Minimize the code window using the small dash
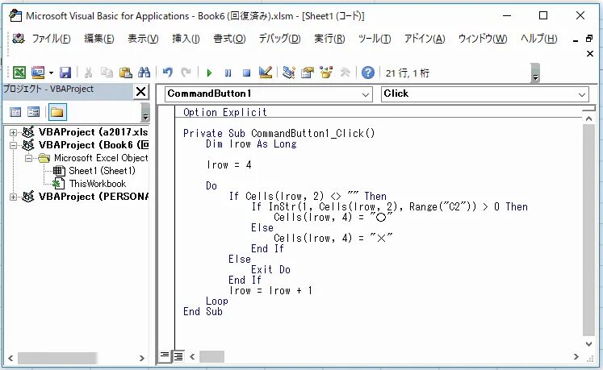This screenshot has width=603, height=370. [x=576, y=40]
